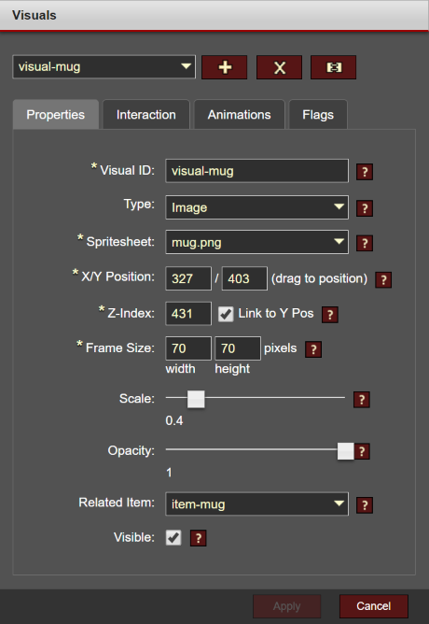
Task: Open help icon beside Related Item
Action: [365, 505]
